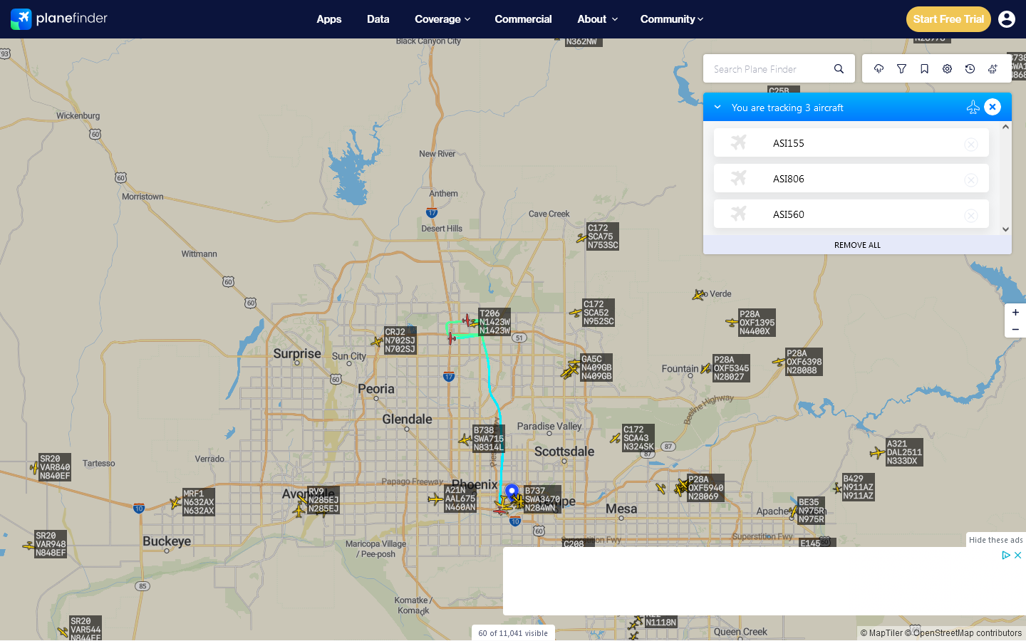The image size is (1026, 641).
Task: Open the user account profile icon
Action: (x=1007, y=19)
